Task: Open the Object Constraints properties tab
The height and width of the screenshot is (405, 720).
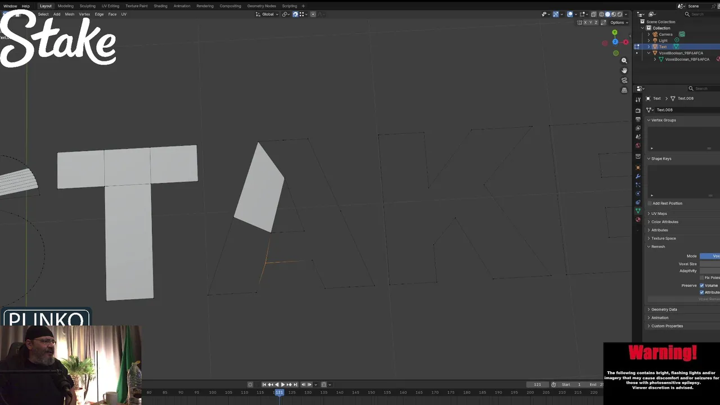Action: pyautogui.click(x=638, y=202)
